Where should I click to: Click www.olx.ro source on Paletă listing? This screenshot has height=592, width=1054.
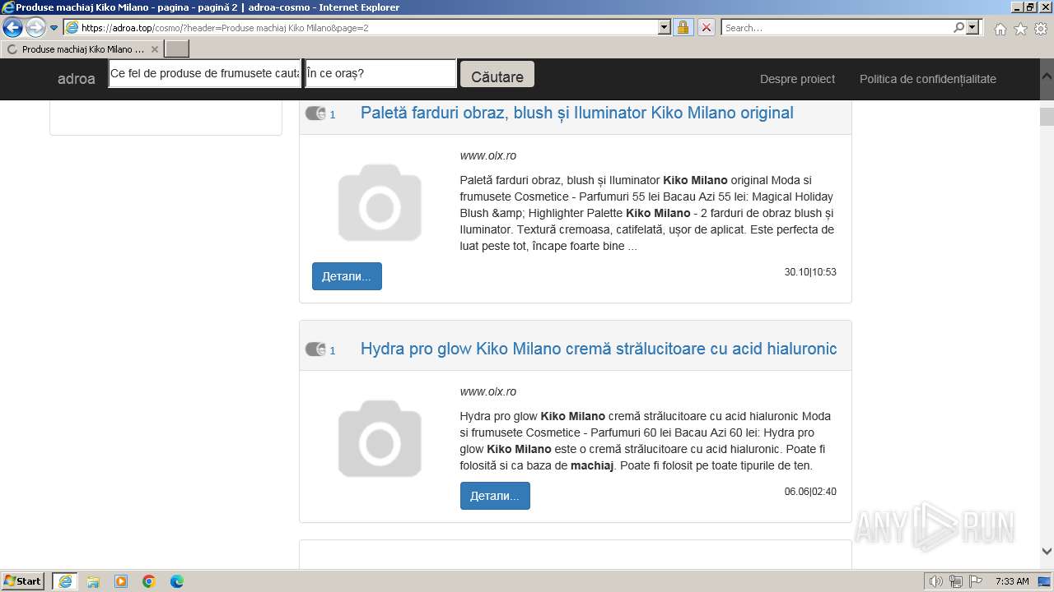coord(488,155)
